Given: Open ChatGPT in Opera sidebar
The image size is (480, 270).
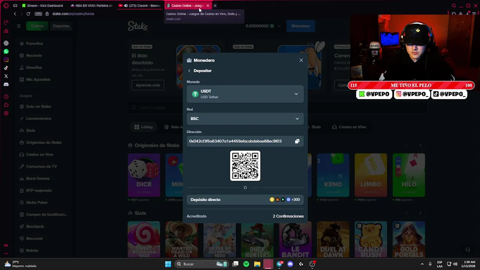Looking at the screenshot, I should pos(6,43).
